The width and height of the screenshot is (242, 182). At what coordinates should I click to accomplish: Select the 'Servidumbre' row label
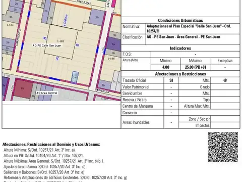click(132, 94)
